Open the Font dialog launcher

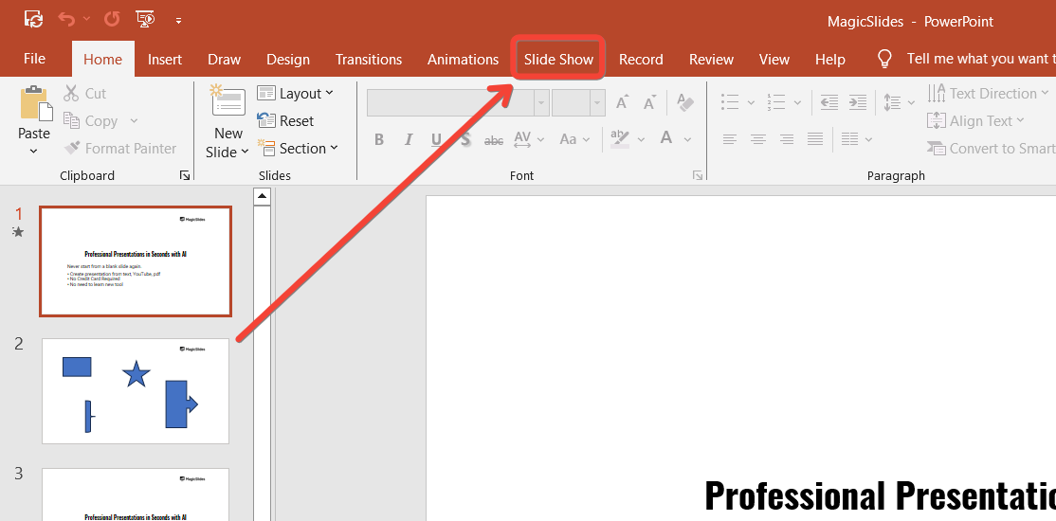coord(698,175)
